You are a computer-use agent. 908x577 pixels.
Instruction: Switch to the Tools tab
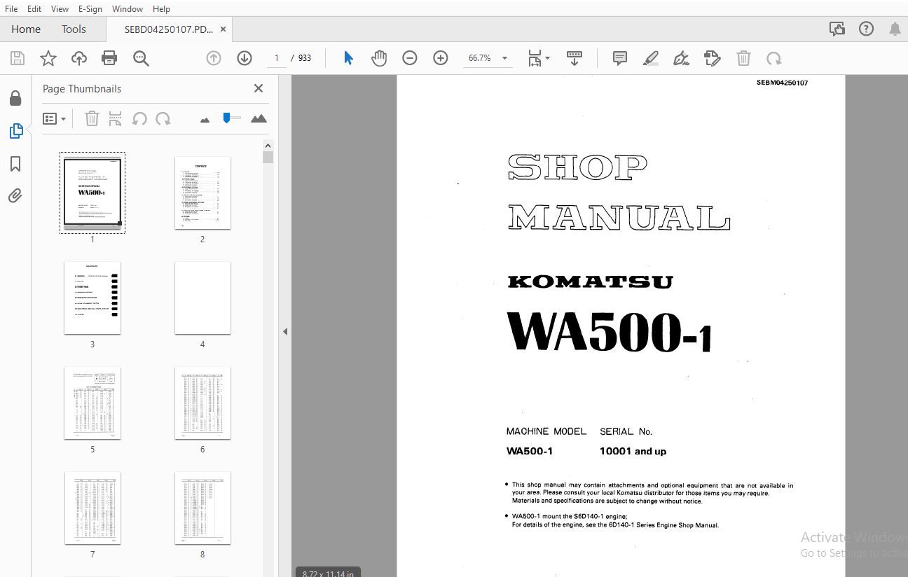(74, 29)
